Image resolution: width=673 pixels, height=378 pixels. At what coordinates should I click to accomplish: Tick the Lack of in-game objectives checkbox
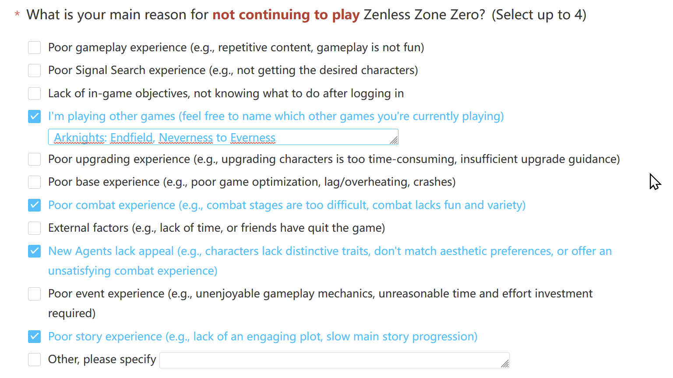pos(35,93)
